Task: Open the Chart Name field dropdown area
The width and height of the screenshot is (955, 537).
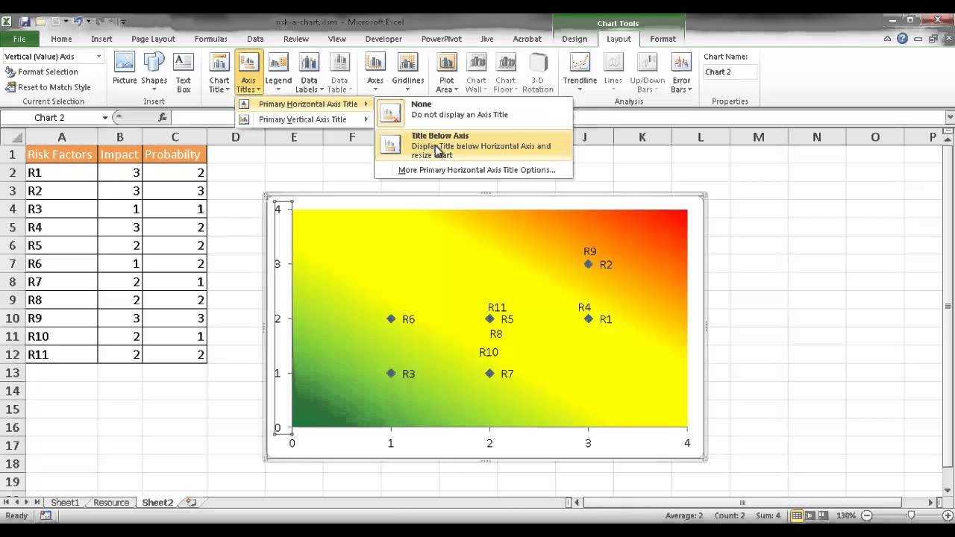Action: coord(730,72)
